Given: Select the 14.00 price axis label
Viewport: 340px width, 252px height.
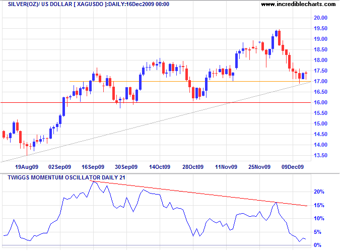Looking at the screenshot, I should pos(320,145).
